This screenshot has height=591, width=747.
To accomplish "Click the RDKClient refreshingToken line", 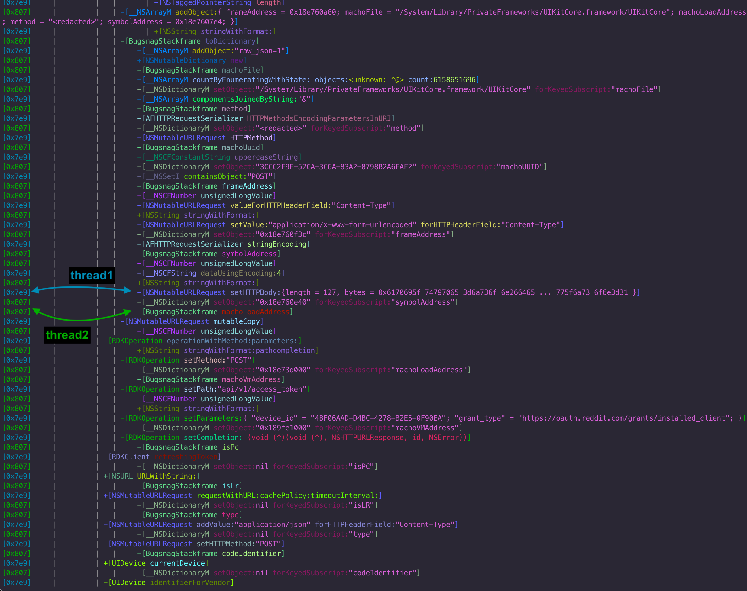I will click(162, 457).
